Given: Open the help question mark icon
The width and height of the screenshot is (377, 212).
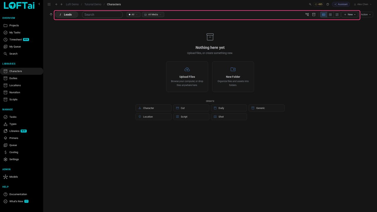Looking at the screenshot, I should coord(328,4).
